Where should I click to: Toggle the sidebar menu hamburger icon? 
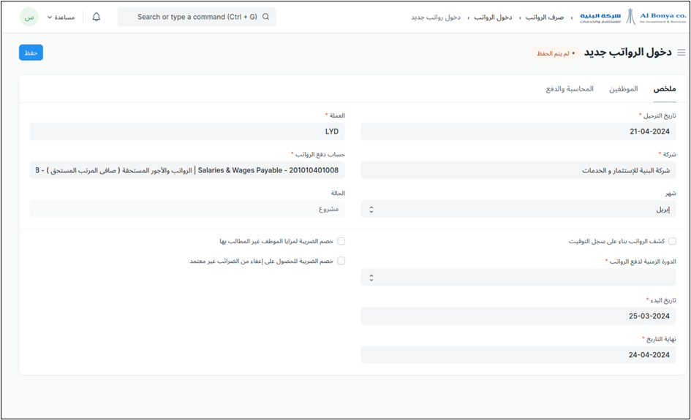(x=681, y=53)
